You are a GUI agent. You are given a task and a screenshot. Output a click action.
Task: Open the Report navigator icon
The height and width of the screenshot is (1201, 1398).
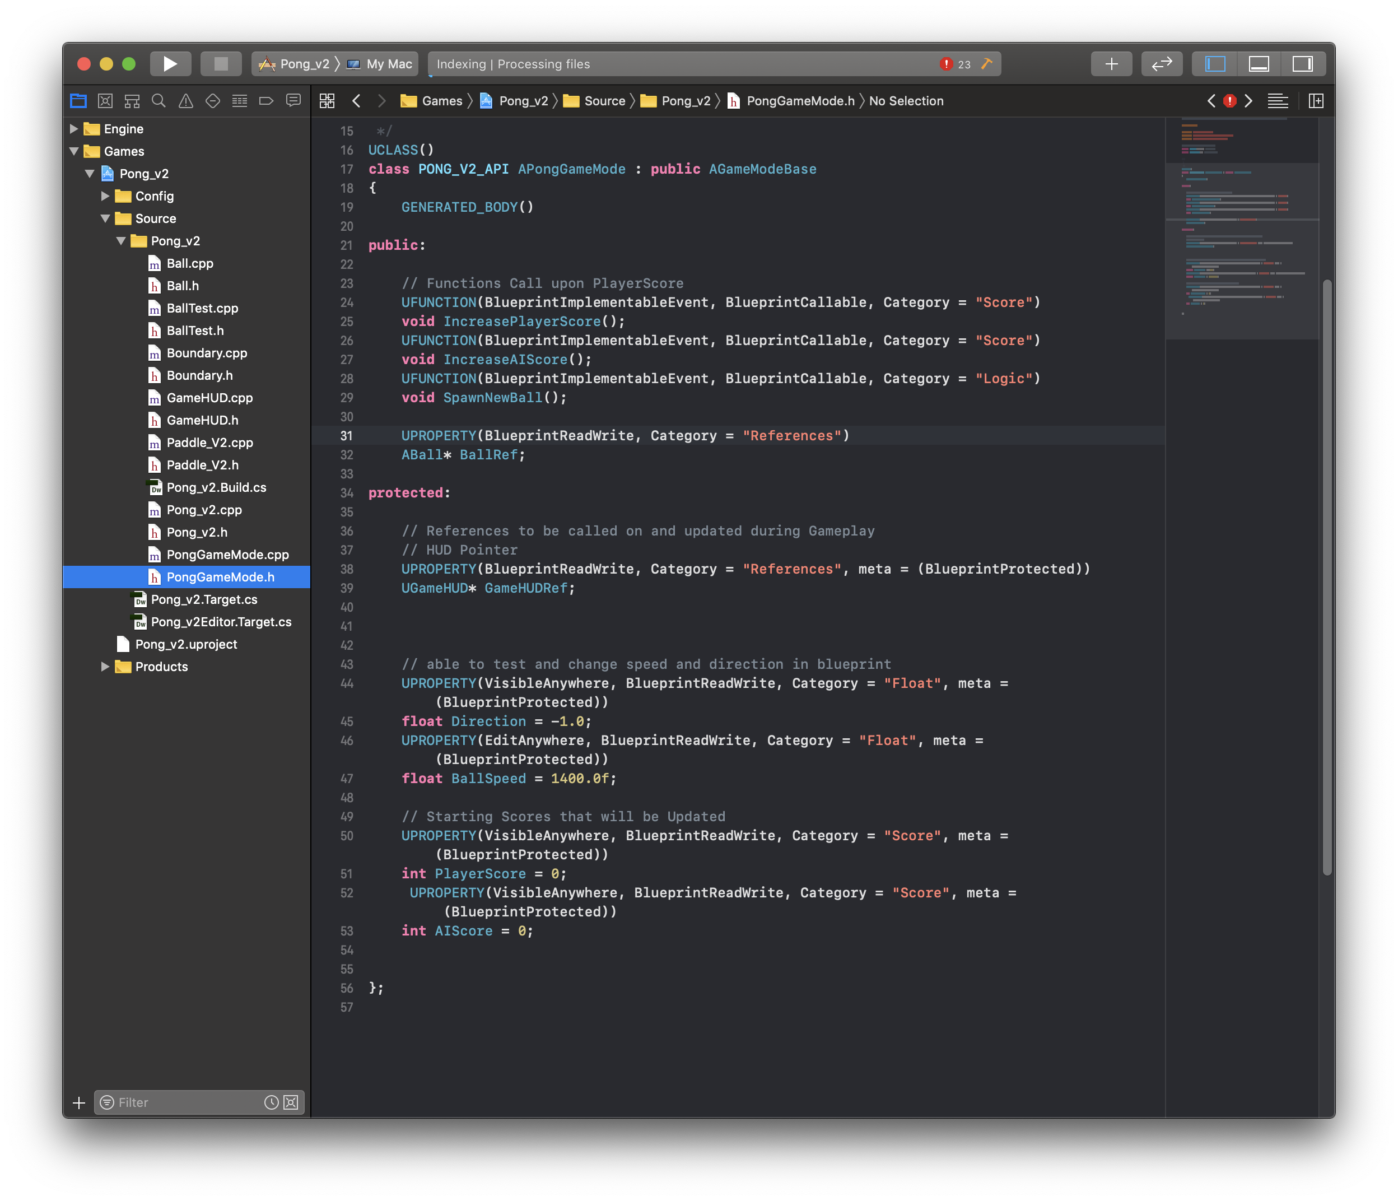[x=293, y=101]
